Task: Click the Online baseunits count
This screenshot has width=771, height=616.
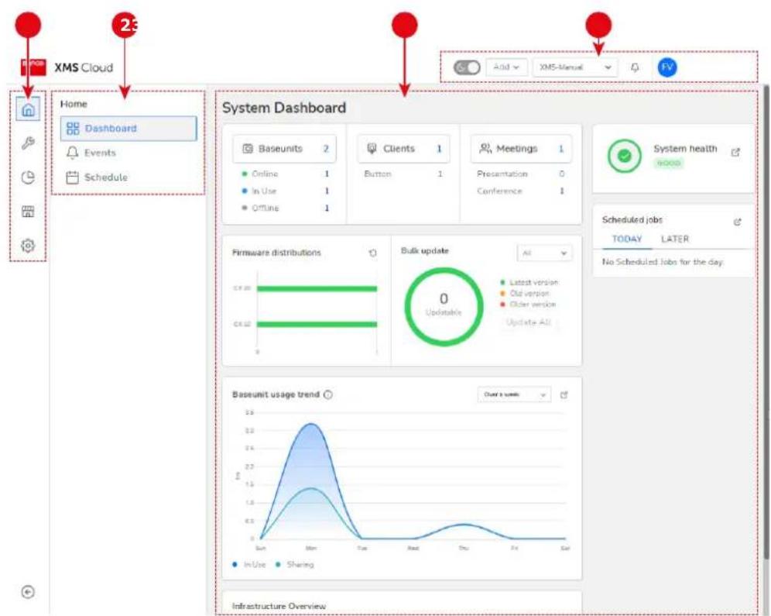Action: [x=327, y=174]
